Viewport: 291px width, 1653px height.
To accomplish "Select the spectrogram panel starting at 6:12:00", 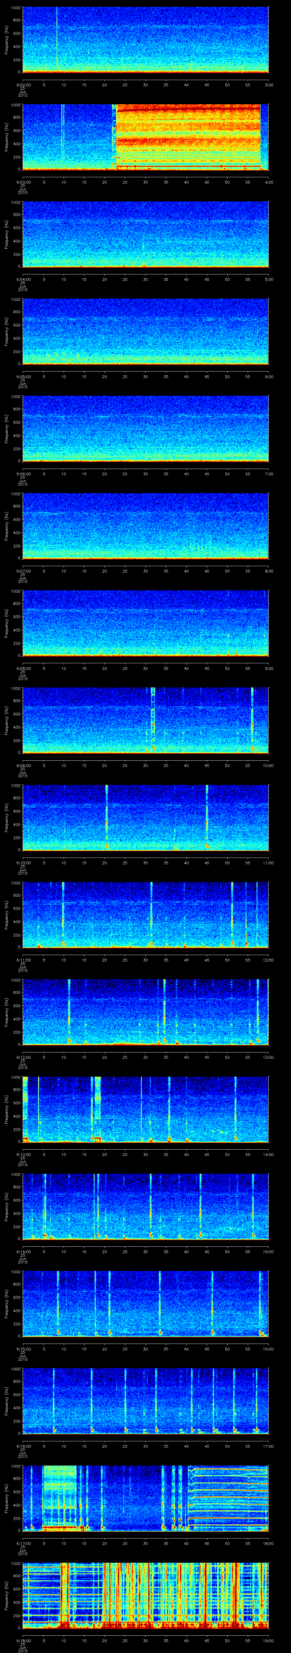I will (x=145, y=1012).
